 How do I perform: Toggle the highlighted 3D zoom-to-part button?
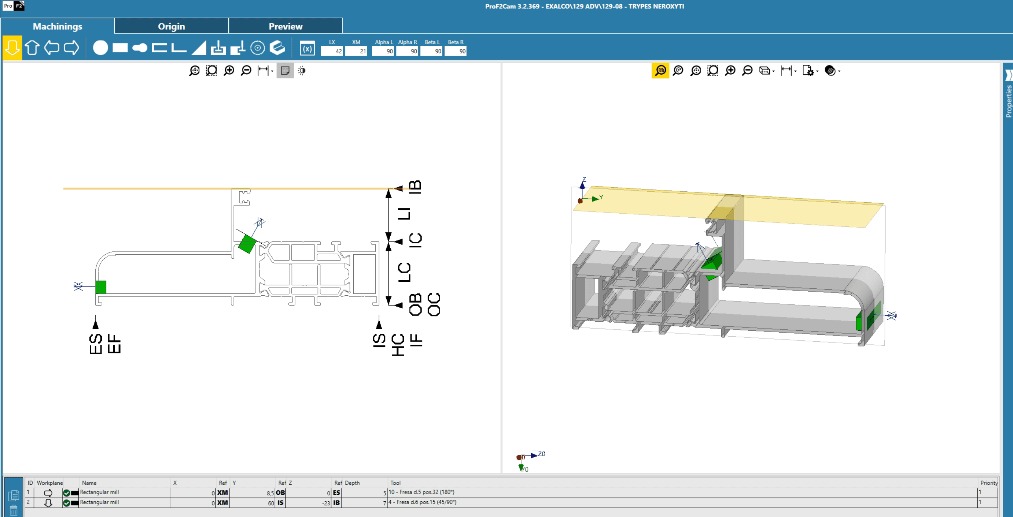[661, 71]
